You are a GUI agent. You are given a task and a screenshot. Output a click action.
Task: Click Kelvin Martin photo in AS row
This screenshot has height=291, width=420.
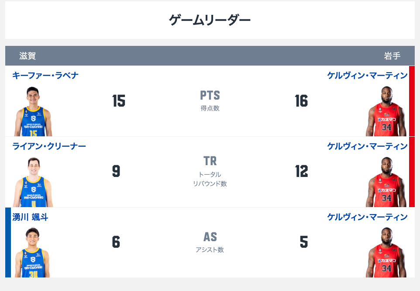tap(386, 253)
